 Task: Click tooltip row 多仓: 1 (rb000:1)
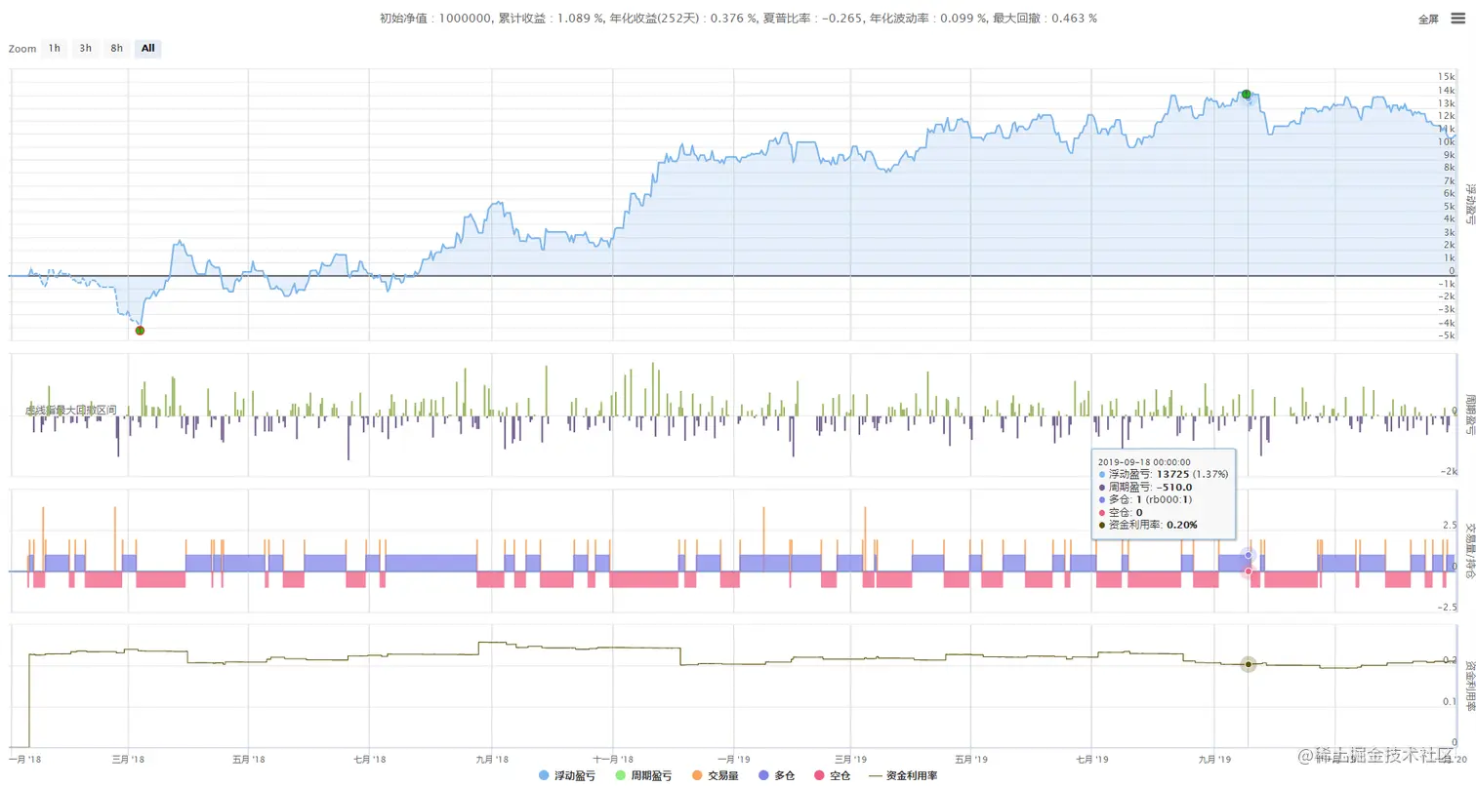coord(1145,499)
